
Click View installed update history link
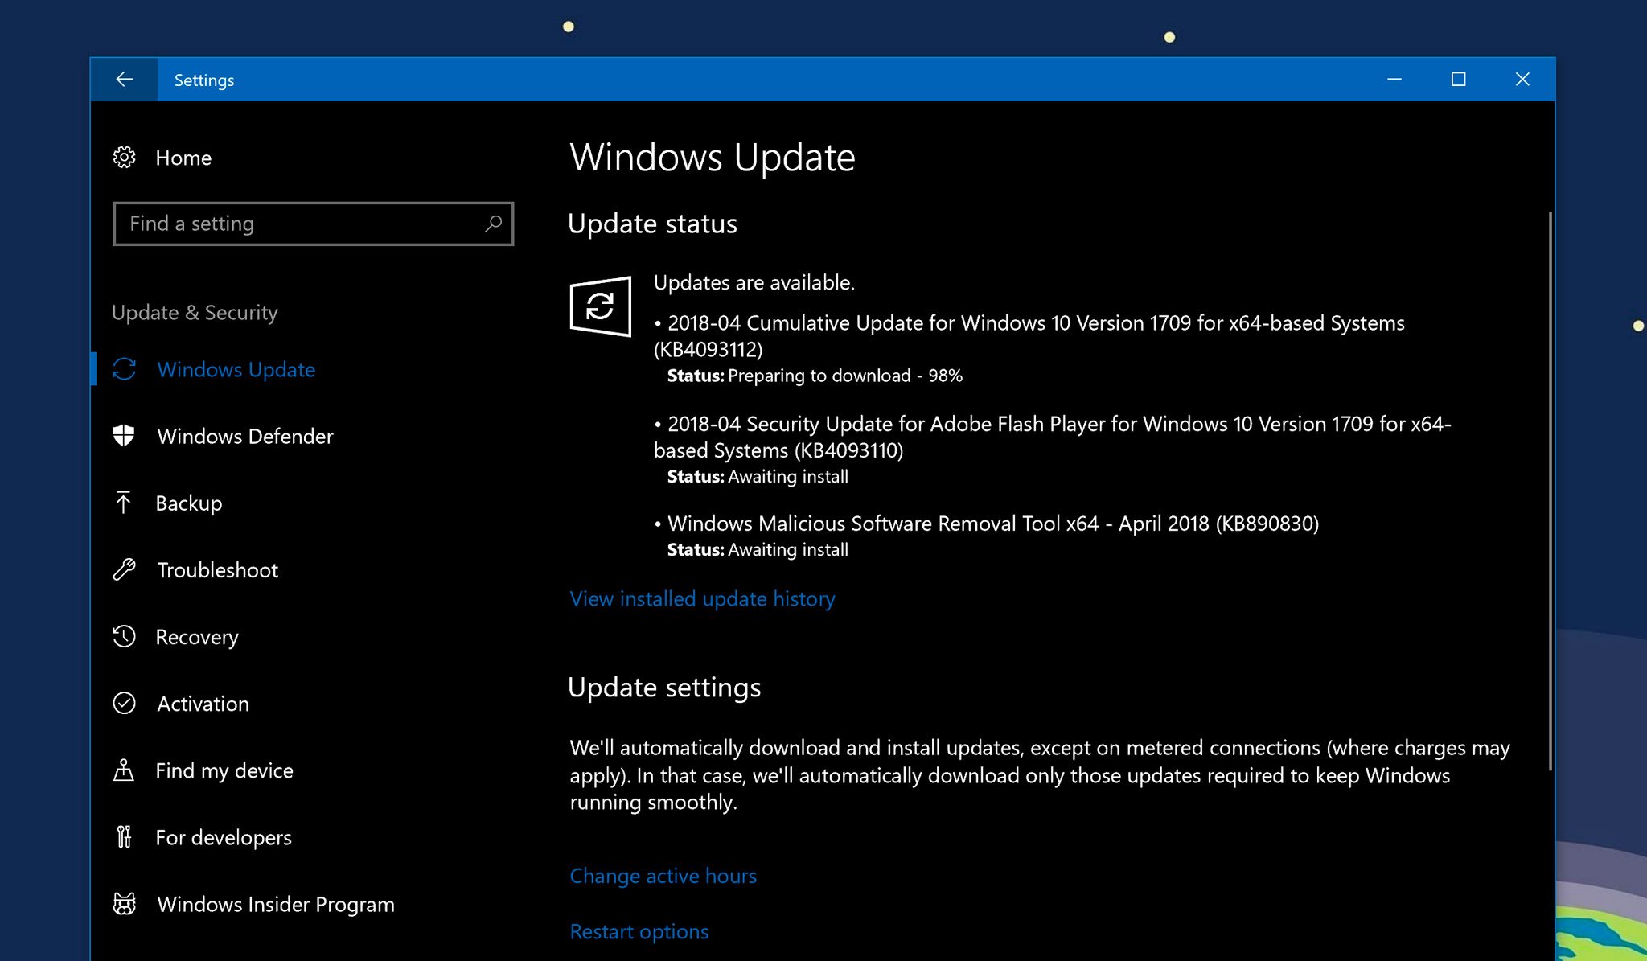pyautogui.click(x=702, y=598)
